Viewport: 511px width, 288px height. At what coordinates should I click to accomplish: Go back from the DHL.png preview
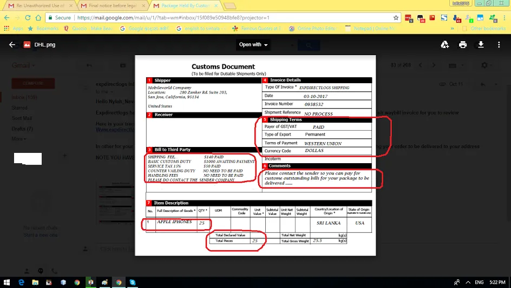[x=12, y=45]
